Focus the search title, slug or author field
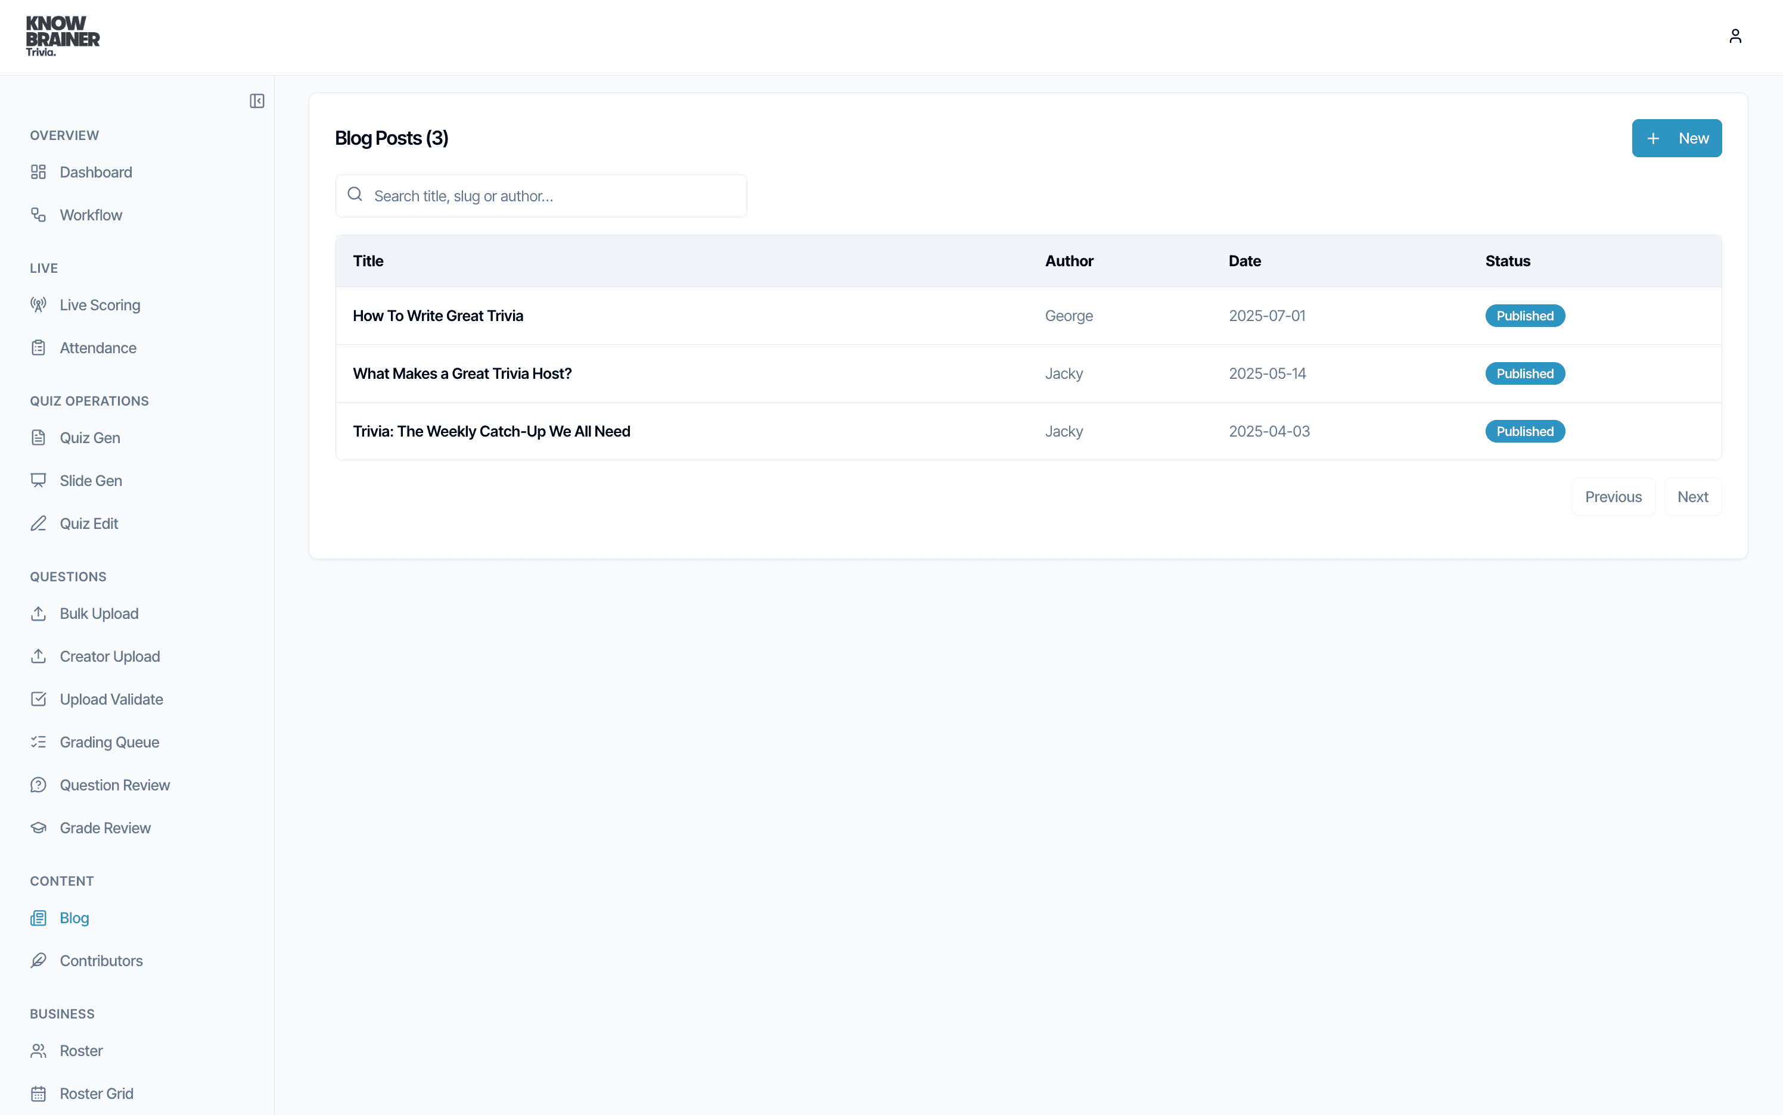The width and height of the screenshot is (1783, 1115). point(541,195)
